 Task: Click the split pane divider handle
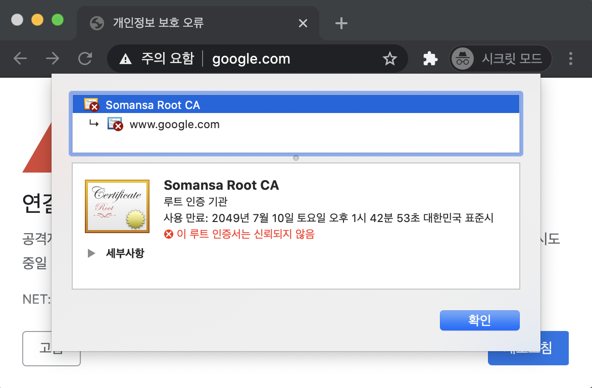(296, 158)
